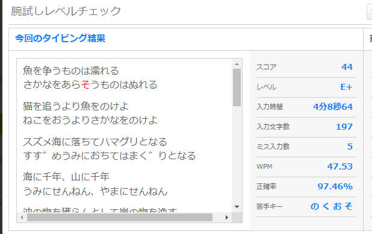Click the 腕試しレベルチェック page title

[66, 11]
